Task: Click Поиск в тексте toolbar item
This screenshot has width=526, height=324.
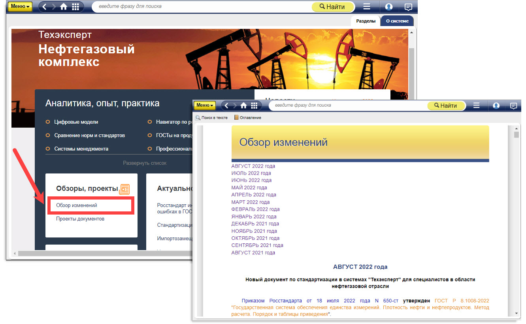Action: tap(211, 117)
